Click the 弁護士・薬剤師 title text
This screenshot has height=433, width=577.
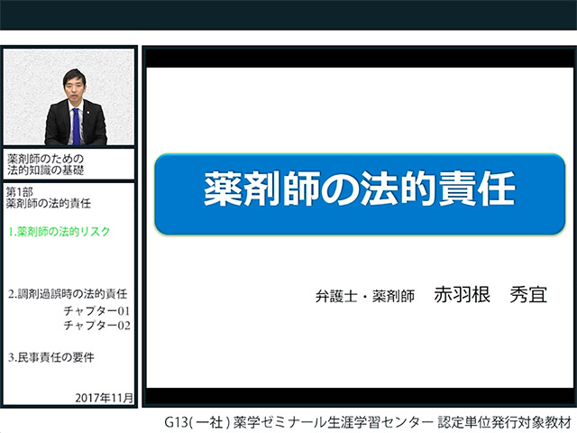tap(365, 296)
